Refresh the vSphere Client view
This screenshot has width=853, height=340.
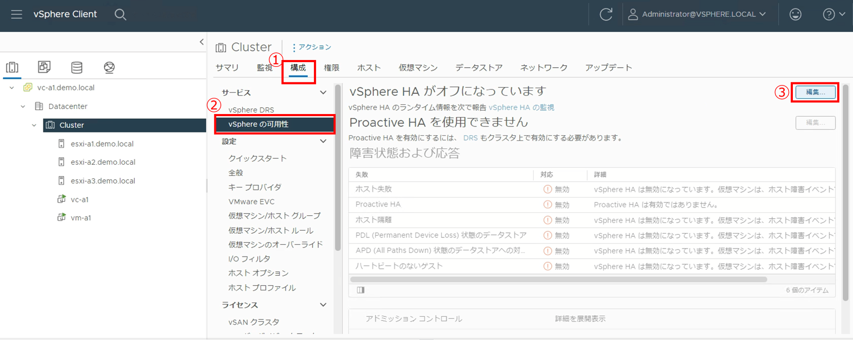pos(606,14)
